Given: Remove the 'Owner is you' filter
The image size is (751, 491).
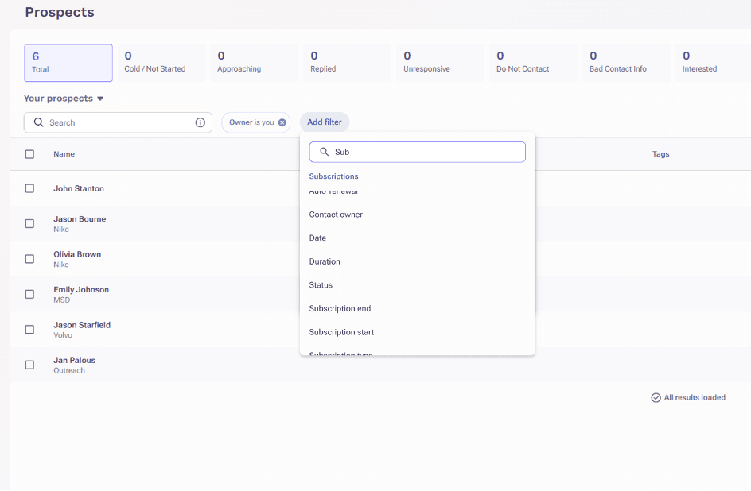Looking at the screenshot, I should 282,122.
